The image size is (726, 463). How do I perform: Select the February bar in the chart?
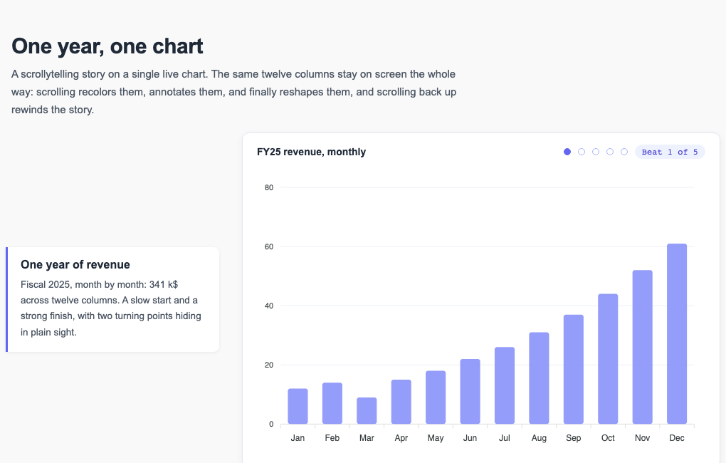pyautogui.click(x=332, y=403)
